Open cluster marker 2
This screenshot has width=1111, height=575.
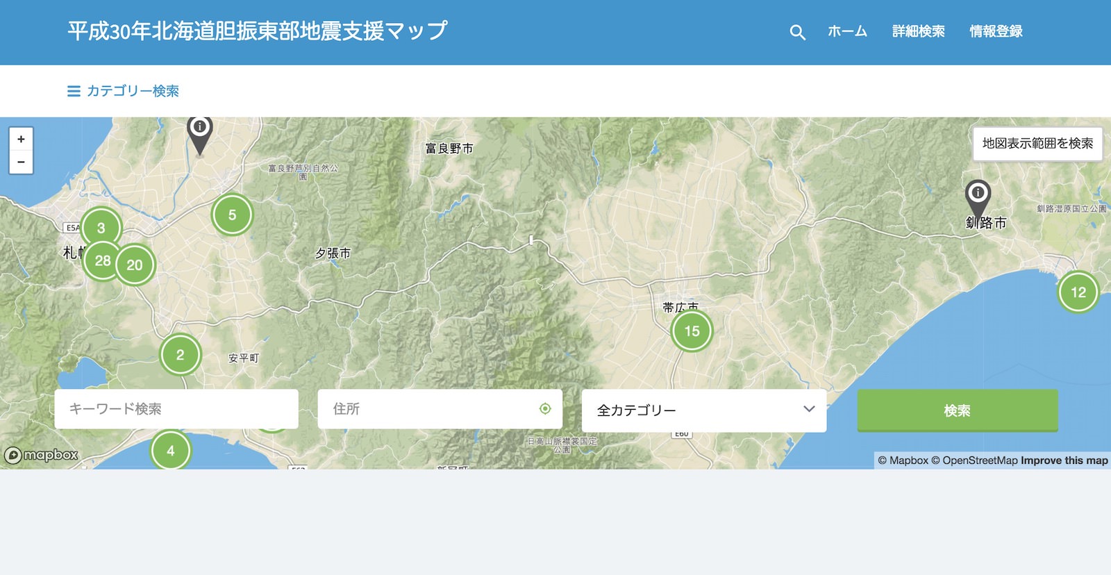(181, 355)
